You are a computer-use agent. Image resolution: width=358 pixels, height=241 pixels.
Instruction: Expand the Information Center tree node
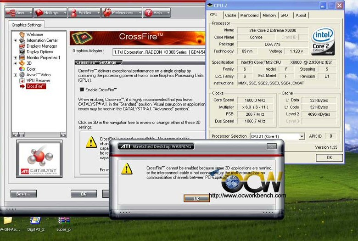click(15, 40)
